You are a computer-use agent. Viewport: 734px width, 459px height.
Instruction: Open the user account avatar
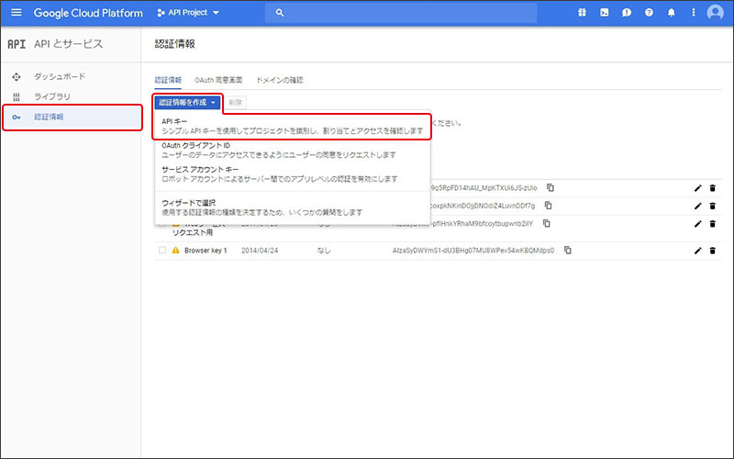point(715,12)
